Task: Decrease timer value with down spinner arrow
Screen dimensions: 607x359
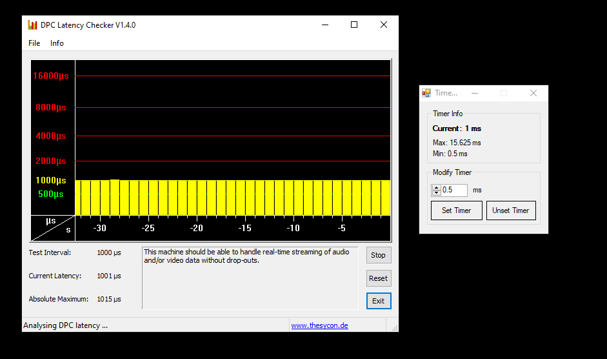Action: coord(436,192)
